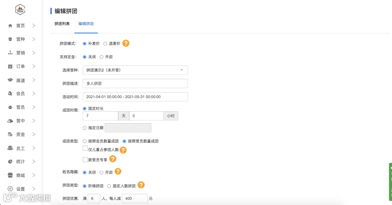Tick 新营员专享 checkbox
The height and width of the screenshot is (205, 392).
pos(85,159)
